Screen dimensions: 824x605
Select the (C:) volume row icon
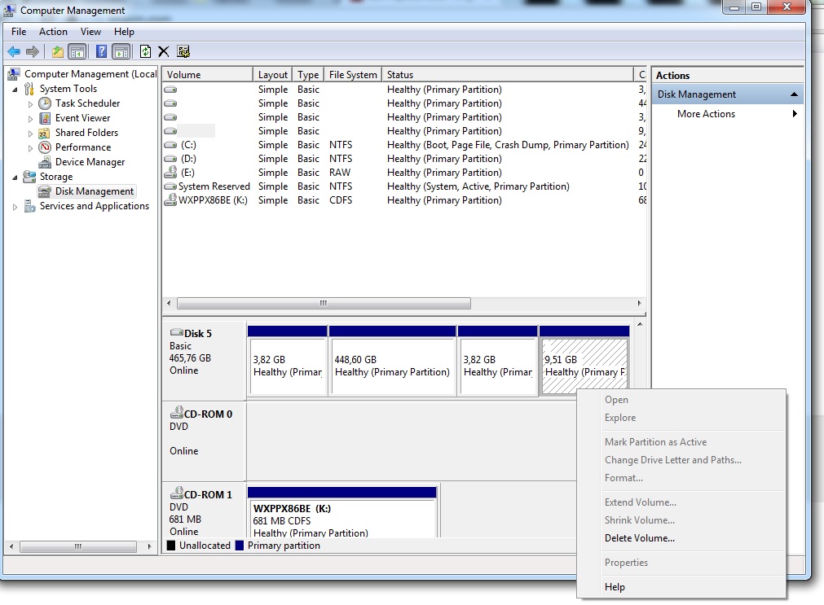(170, 145)
